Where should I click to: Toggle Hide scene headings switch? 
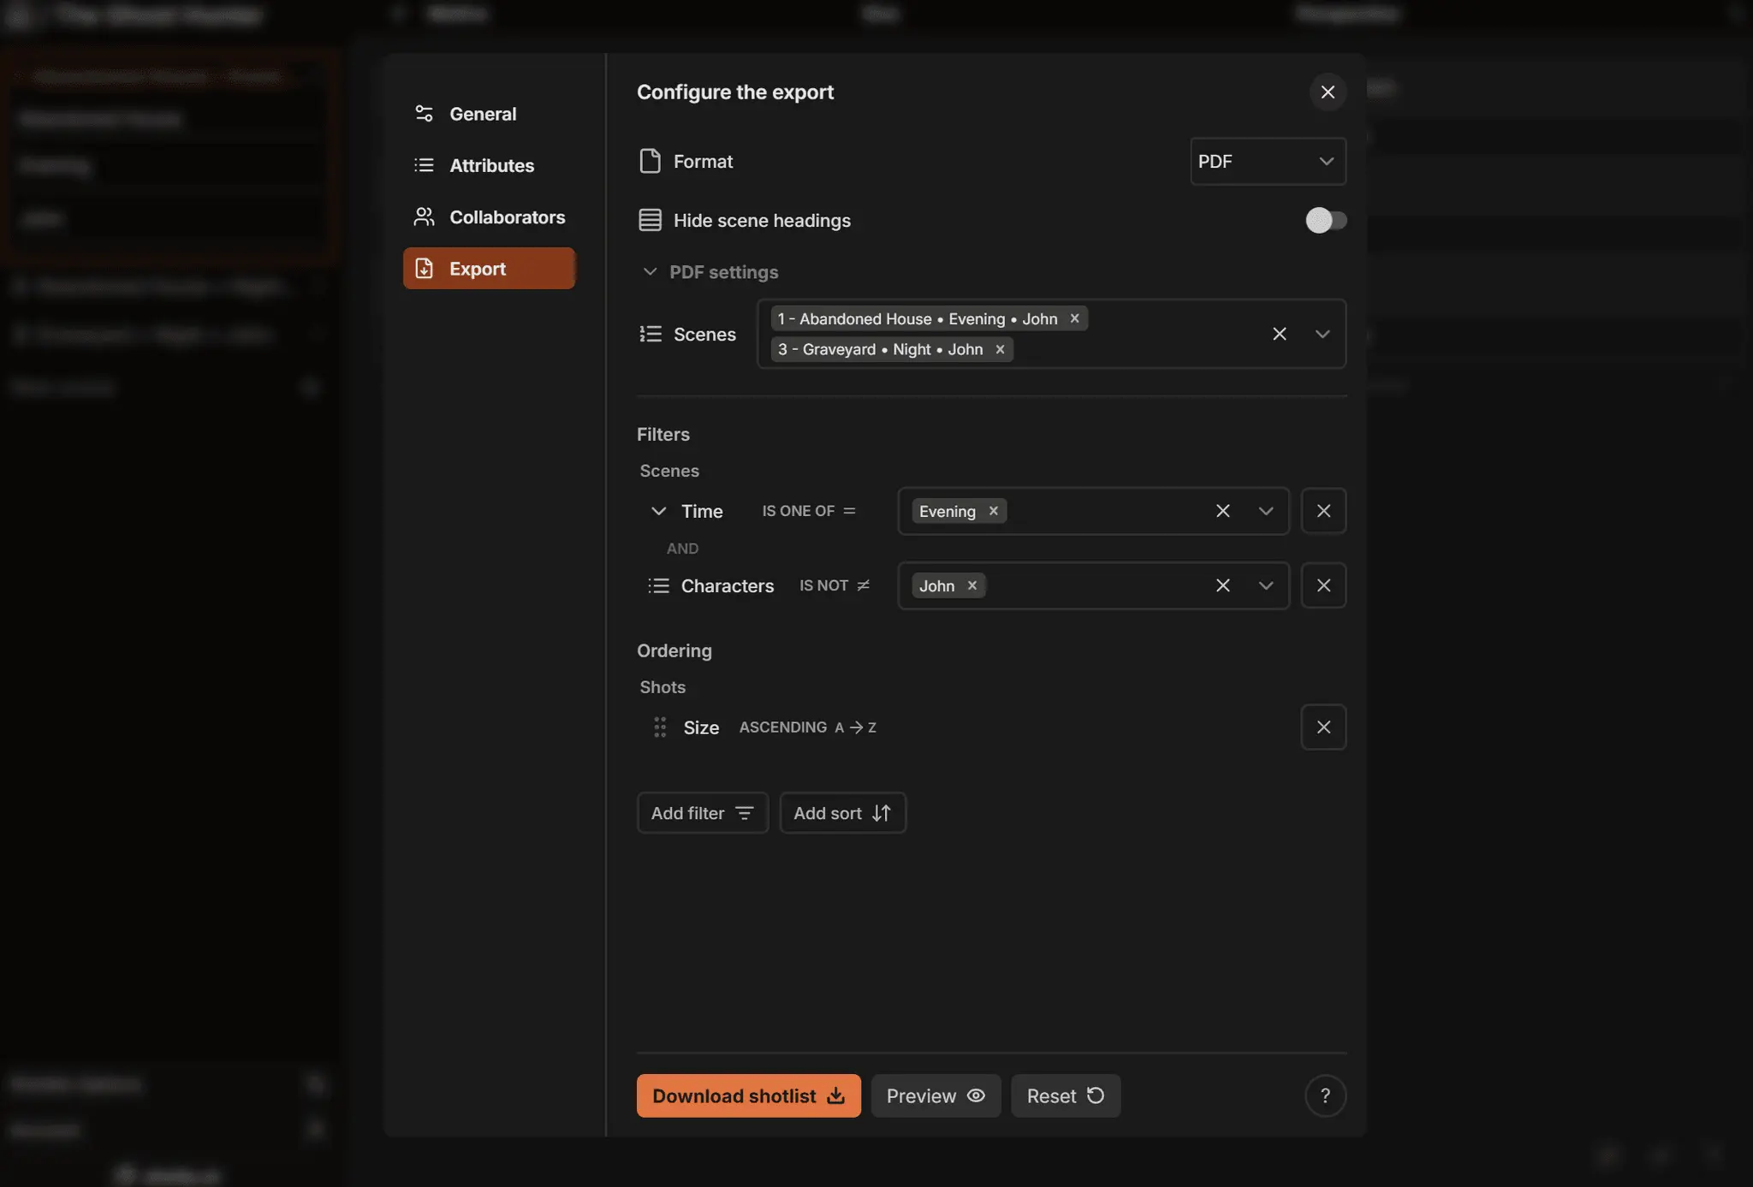coord(1326,221)
